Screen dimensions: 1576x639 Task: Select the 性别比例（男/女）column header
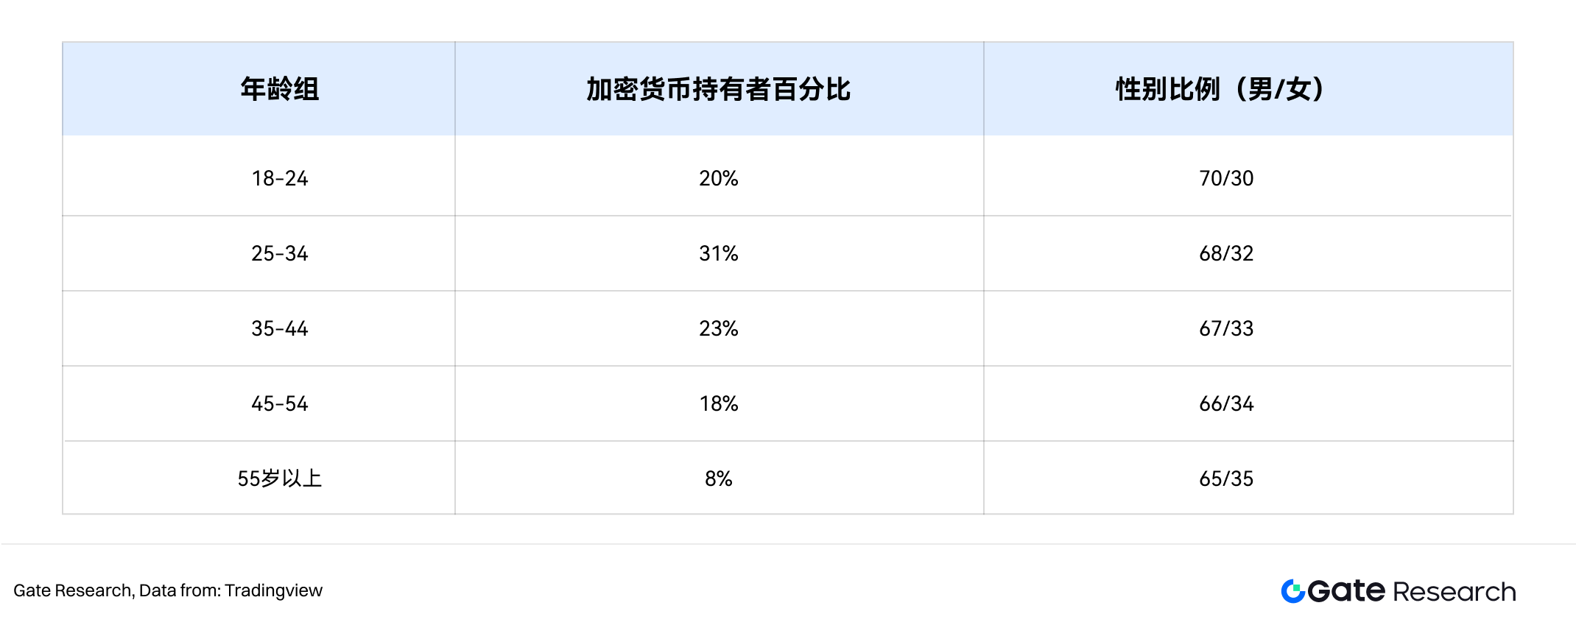point(1225,89)
